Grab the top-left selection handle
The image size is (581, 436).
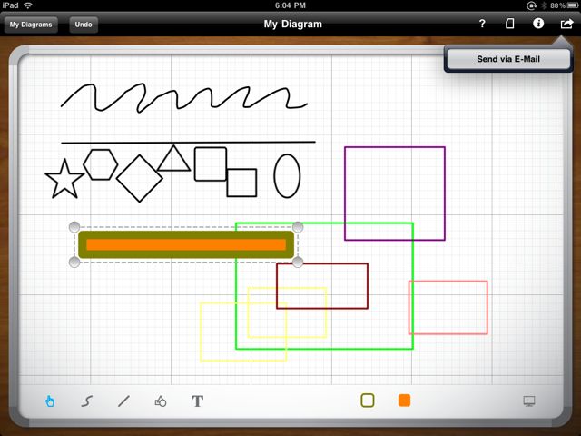(x=74, y=226)
